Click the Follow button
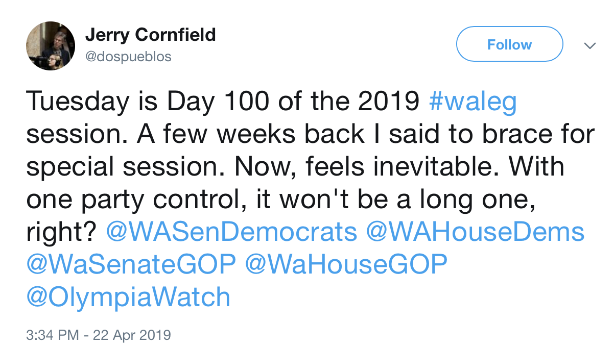The height and width of the screenshot is (347, 614). pos(509,44)
